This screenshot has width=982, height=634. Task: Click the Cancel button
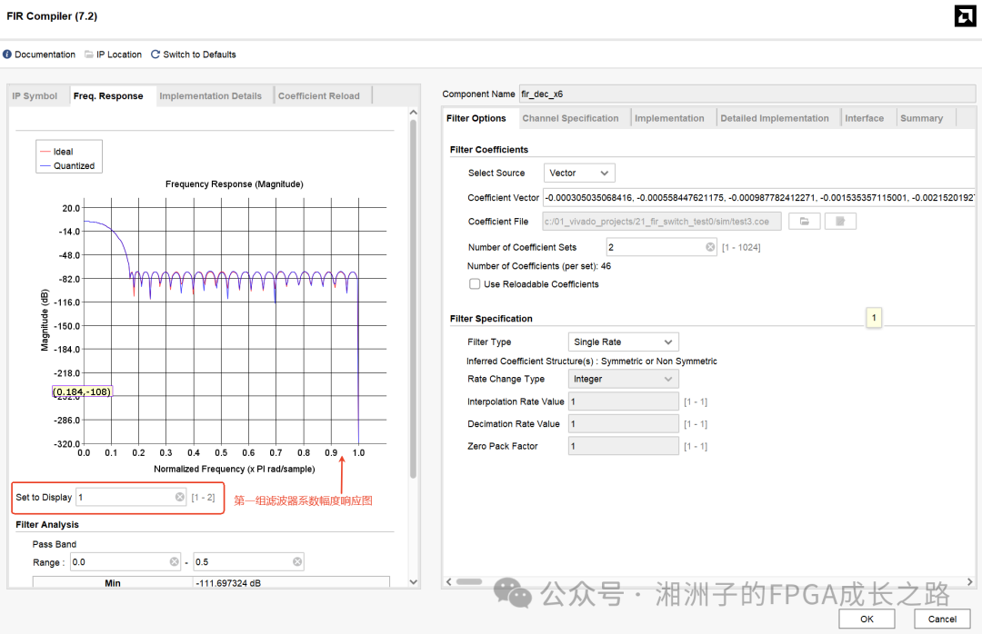pos(942,619)
